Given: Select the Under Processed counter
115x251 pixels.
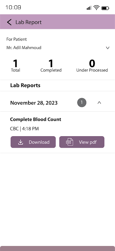Looking at the screenshot, I should pos(92,66).
